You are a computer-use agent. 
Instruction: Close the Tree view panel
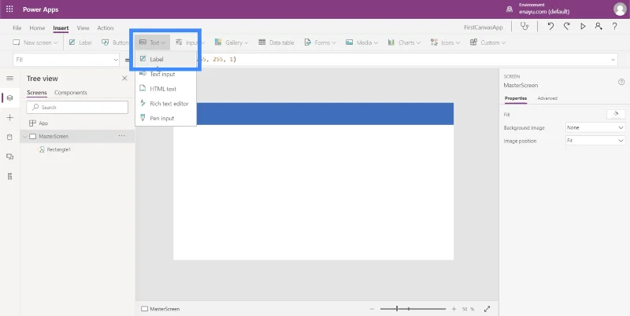click(124, 78)
